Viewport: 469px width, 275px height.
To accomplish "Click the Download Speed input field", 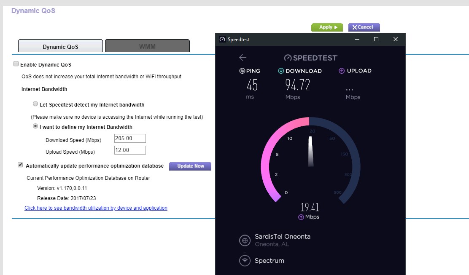I will [x=130, y=138].
